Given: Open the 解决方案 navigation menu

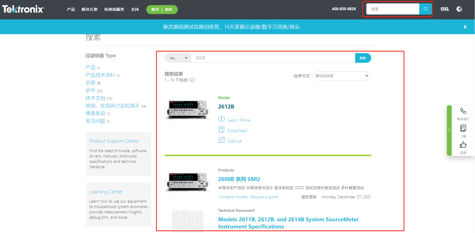Looking at the screenshot, I should pos(90,9).
